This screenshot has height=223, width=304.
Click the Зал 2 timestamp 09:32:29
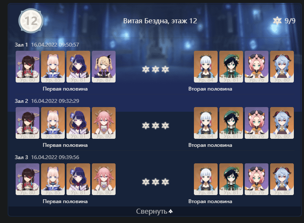pyautogui.click(x=55, y=101)
